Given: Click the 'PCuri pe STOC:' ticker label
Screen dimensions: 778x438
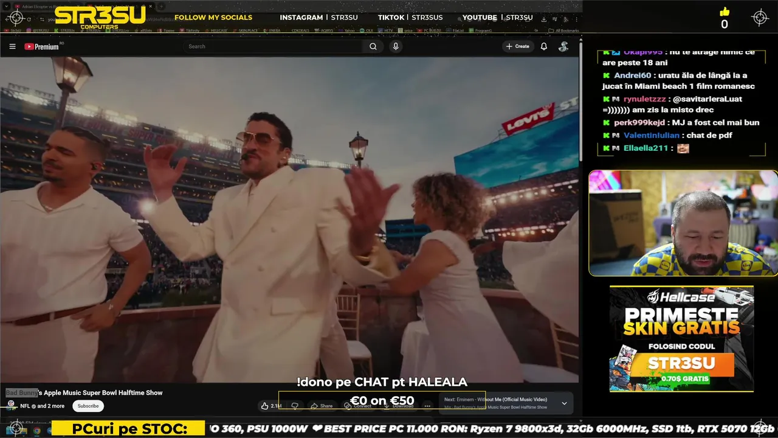Looking at the screenshot, I should [129, 429].
